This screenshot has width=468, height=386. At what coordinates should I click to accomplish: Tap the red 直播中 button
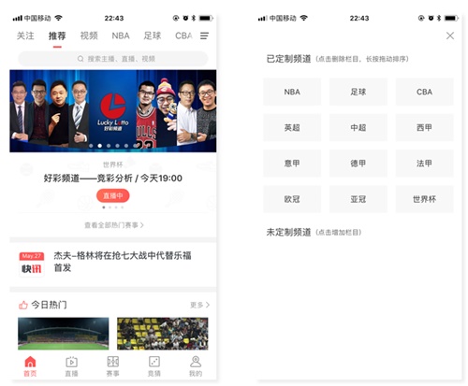[x=113, y=195]
